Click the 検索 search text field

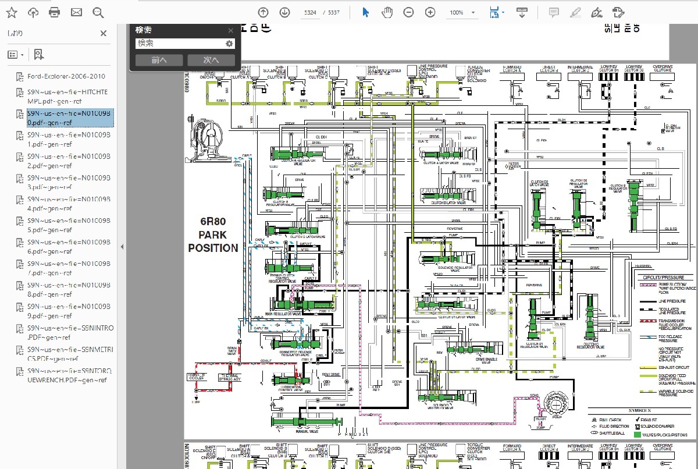tap(179, 44)
